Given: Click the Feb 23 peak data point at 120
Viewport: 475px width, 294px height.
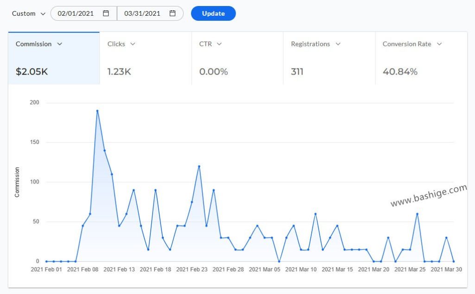Looking at the screenshot, I should pos(199,166).
